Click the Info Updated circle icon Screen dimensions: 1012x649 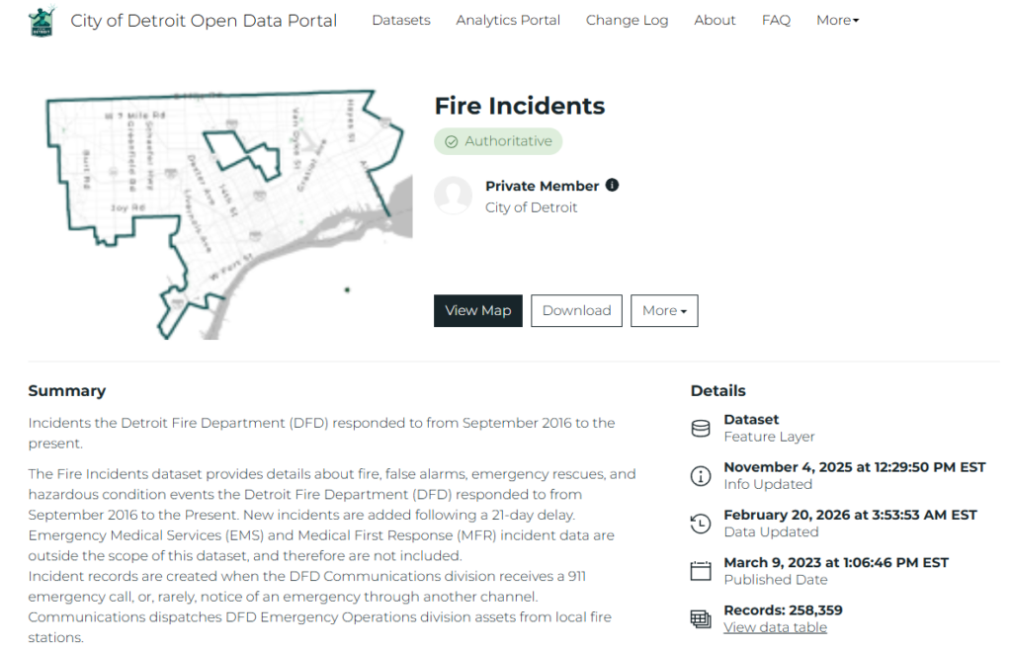click(701, 475)
